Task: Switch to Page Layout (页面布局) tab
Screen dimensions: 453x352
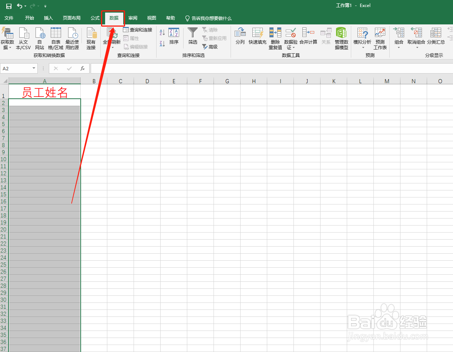Action: [x=71, y=18]
